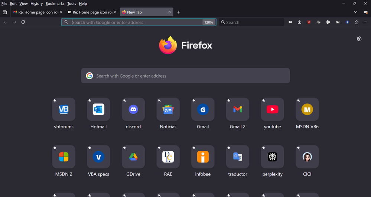
Task: Go back one page
Action: pyautogui.click(x=6, y=22)
